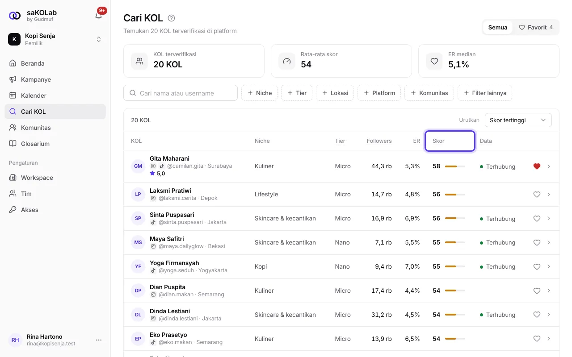Viewport: 572px width, 357px height.
Task: Toggle favorite heart for Yoga Firmansyah
Action: click(537, 267)
